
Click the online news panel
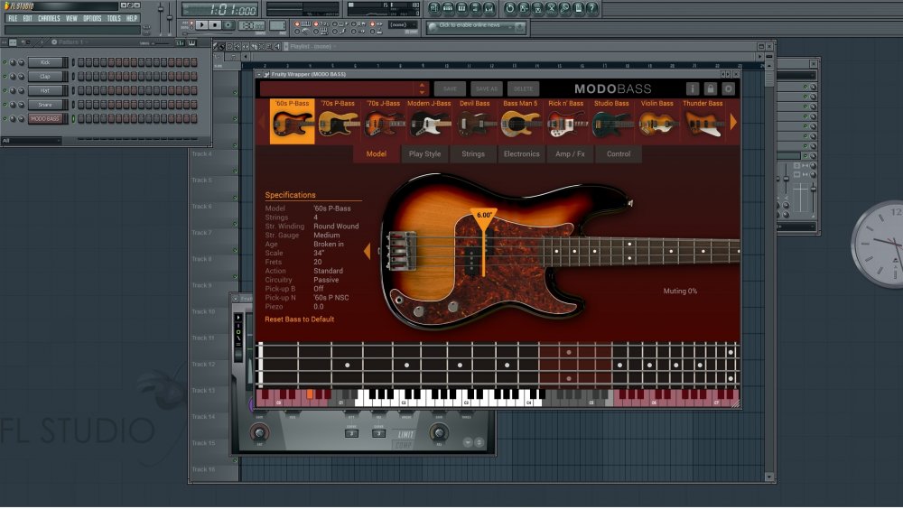pyautogui.click(x=476, y=26)
